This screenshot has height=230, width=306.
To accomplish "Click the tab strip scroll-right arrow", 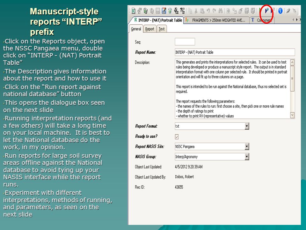I will point(297,19).
